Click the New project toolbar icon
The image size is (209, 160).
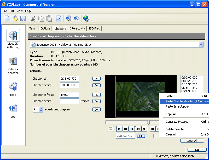(x=7, y=18)
